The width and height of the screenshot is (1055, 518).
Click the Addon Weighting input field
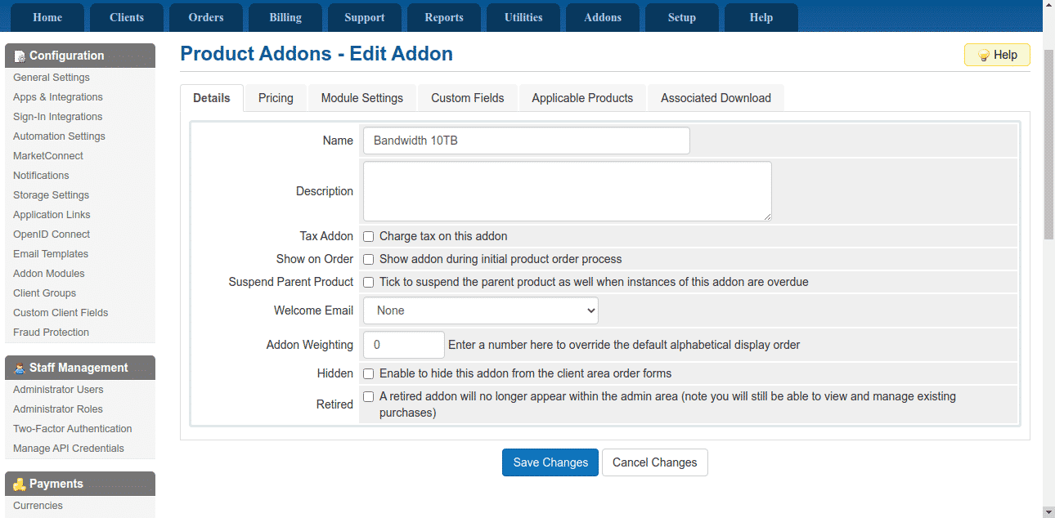404,345
